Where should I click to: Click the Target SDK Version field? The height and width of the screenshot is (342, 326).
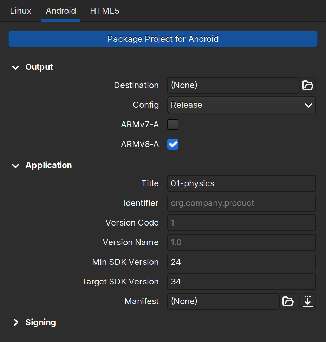[x=242, y=282]
